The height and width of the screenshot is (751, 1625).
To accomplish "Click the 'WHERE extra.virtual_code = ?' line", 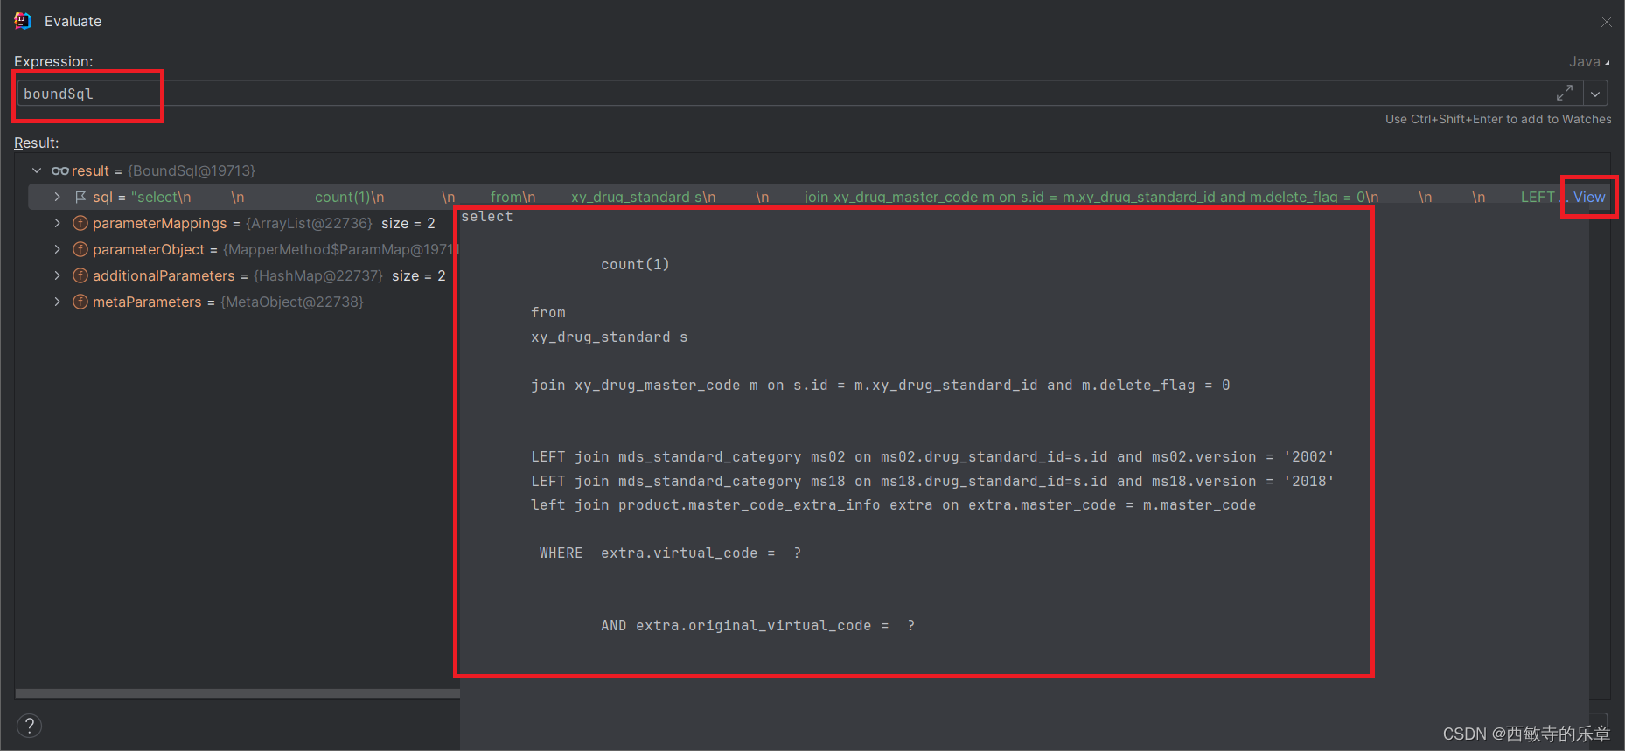I will [670, 553].
